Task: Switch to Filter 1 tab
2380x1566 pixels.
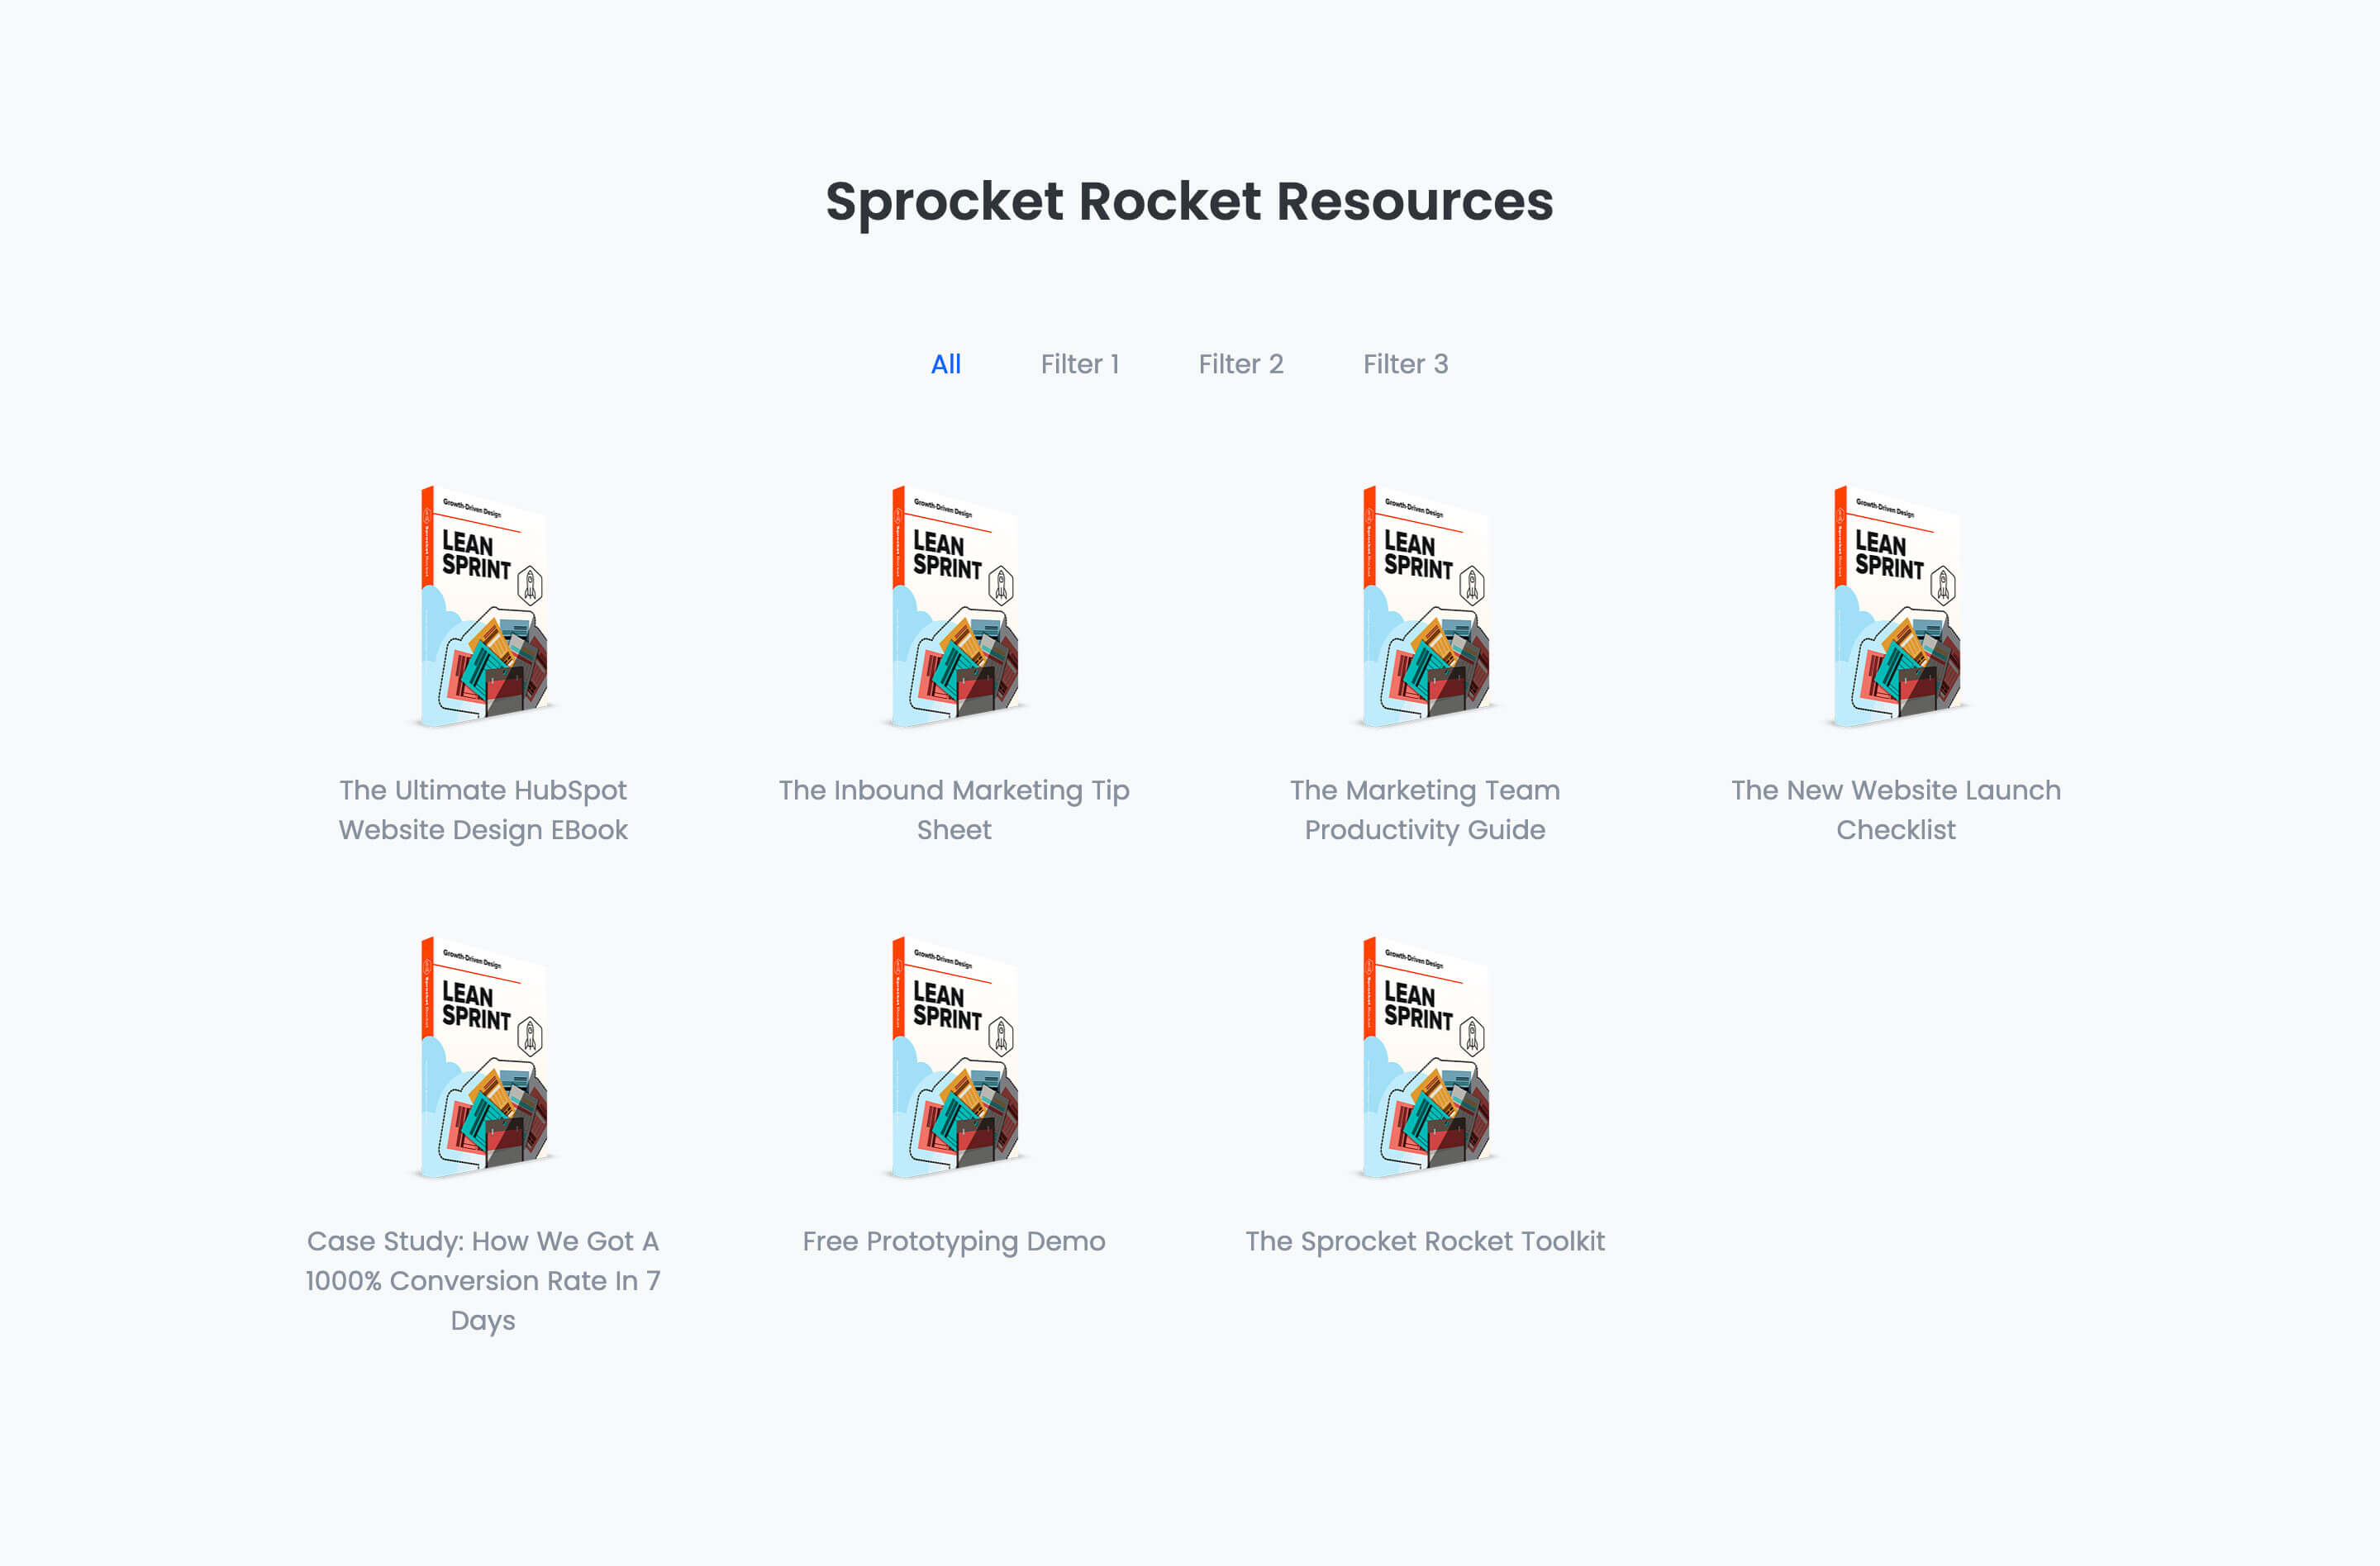Action: [1079, 363]
